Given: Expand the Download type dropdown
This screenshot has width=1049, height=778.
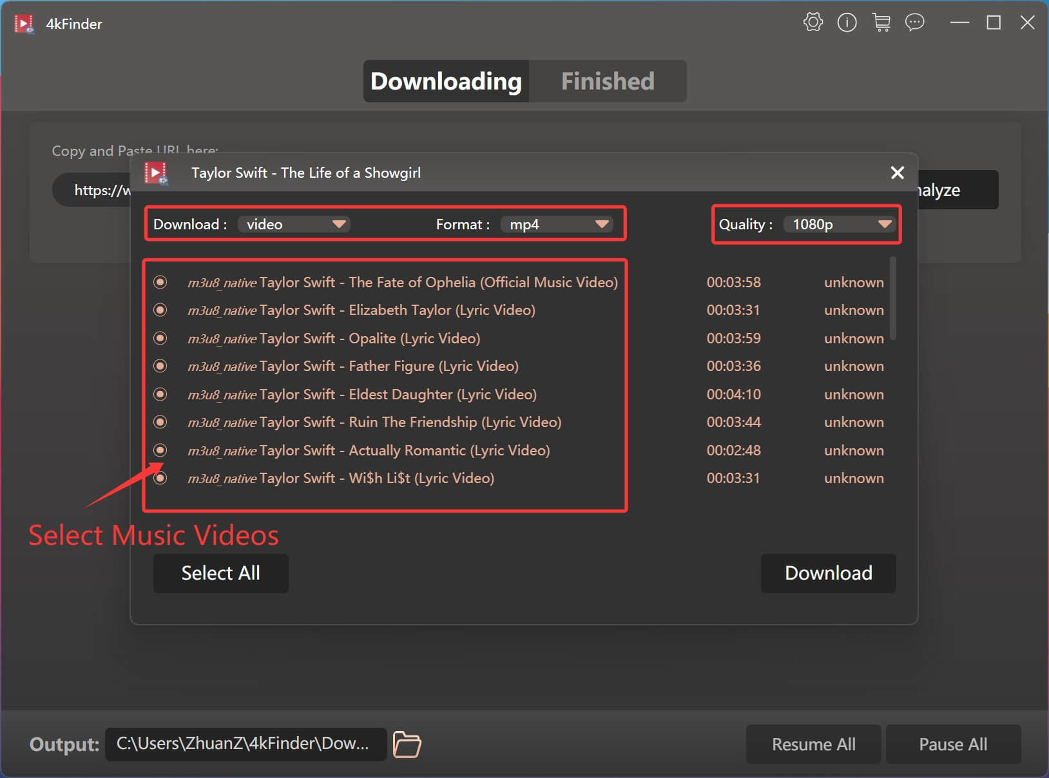Looking at the screenshot, I should [294, 224].
